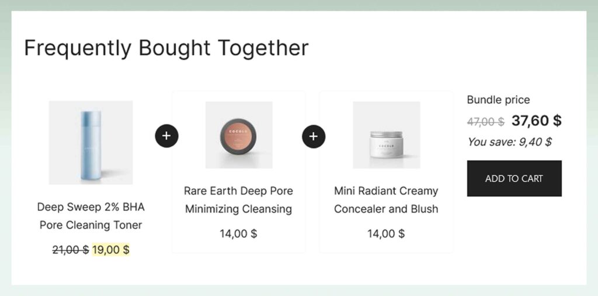Click the concealer 14,00 $ price
Image resolution: width=598 pixels, height=296 pixels.
tap(386, 234)
